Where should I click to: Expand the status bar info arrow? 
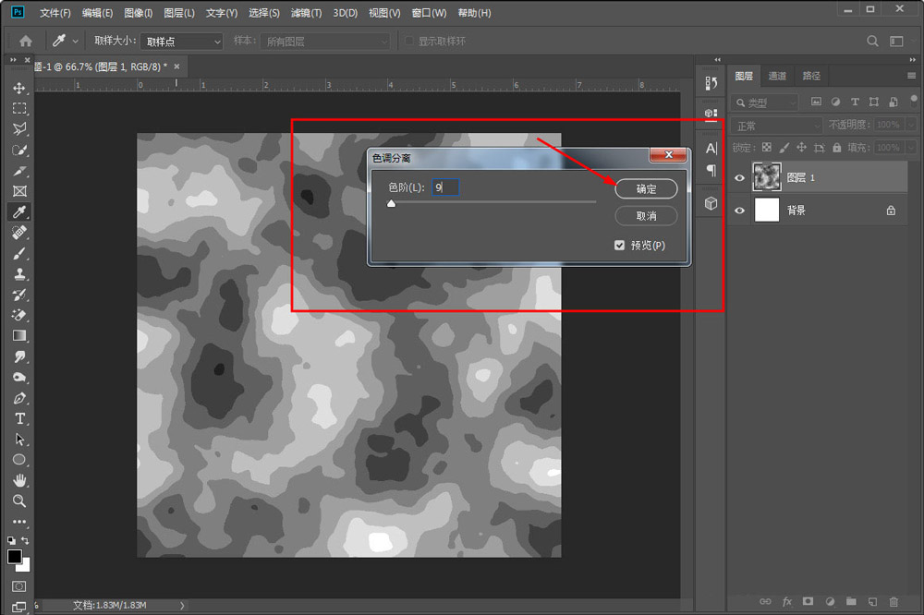coord(182,605)
